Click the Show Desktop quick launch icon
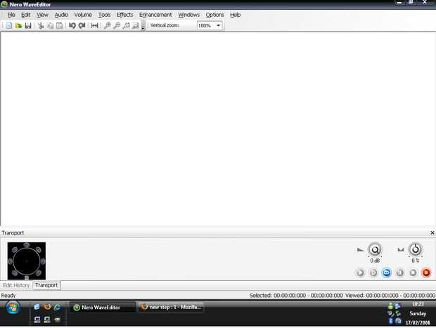This screenshot has height=328, width=436. click(x=37, y=307)
